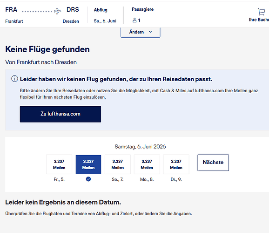This screenshot has width=269, height=233.
Task: Select Monday 8th date tile
Action: [147, 164]
